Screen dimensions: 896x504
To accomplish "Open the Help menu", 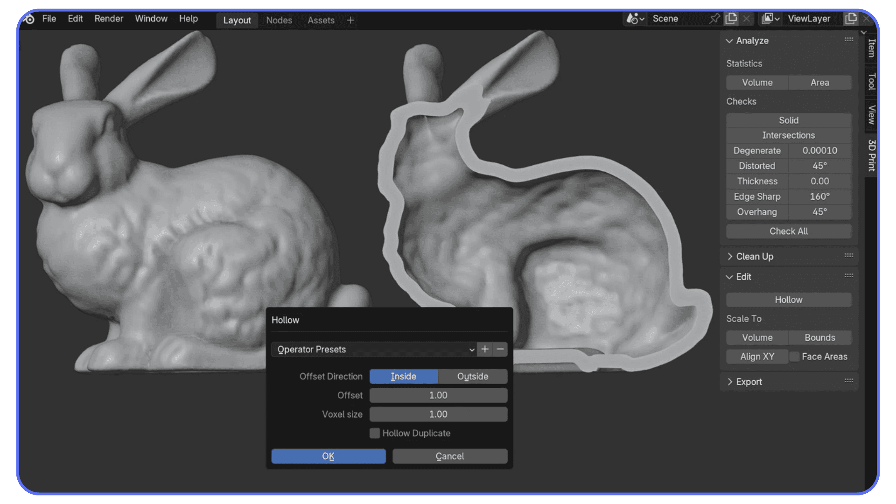I will click(x=189, y=19).
